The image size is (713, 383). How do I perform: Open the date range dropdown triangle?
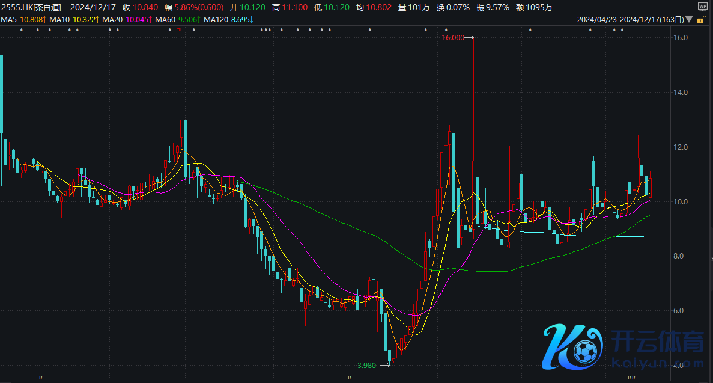[x=690, y=19]
